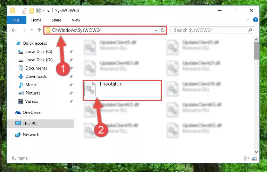Refresh the SysWOW64 folder
This screenshot has width=267, height=172.
[x=163, y=30]
